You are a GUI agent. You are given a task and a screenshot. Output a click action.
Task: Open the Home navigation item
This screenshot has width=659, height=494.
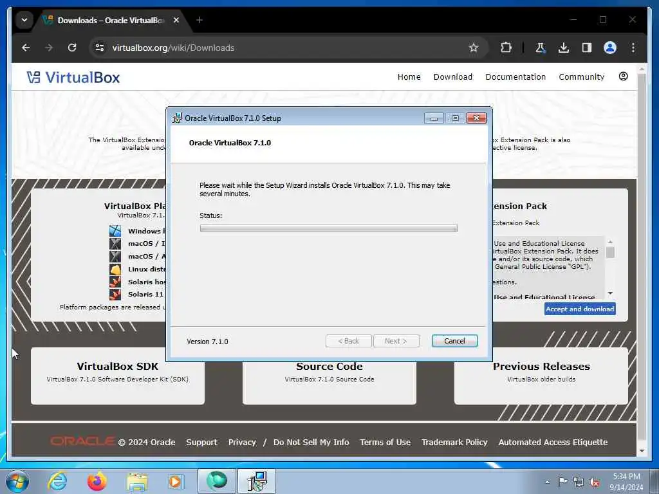click(x=409, y=77)
